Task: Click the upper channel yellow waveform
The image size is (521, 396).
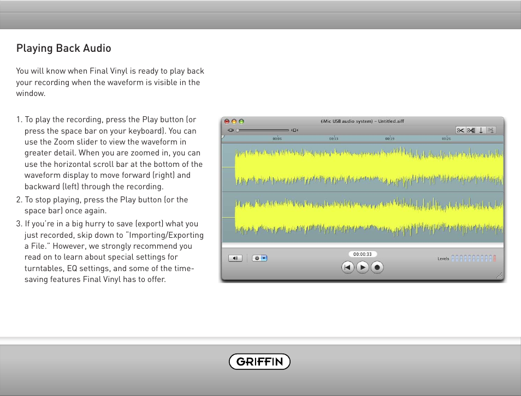Action: [369, 167]
